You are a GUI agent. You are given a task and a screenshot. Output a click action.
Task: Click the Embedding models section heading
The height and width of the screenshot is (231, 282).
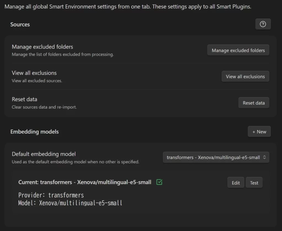coord(34,132)
